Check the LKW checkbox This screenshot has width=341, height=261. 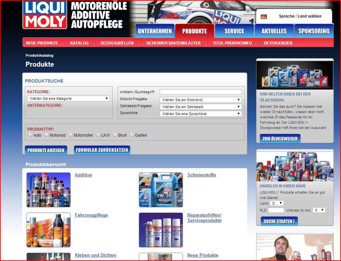pyautogui.click(x=98, y=135)
